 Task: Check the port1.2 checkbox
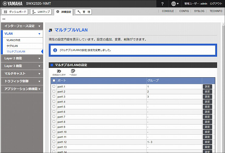pos(54,91)
